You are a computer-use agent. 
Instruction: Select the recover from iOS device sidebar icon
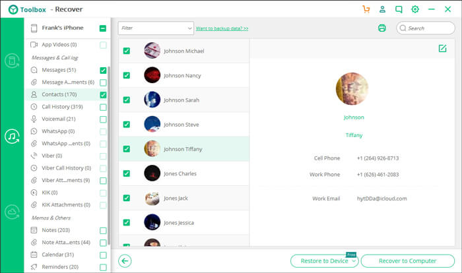(x=12, y=61)
